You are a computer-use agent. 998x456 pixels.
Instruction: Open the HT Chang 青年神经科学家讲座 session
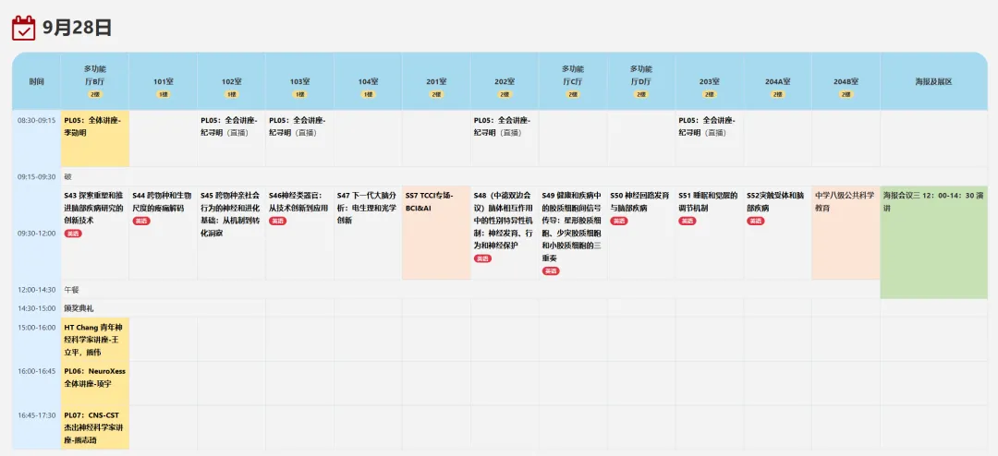95,340
